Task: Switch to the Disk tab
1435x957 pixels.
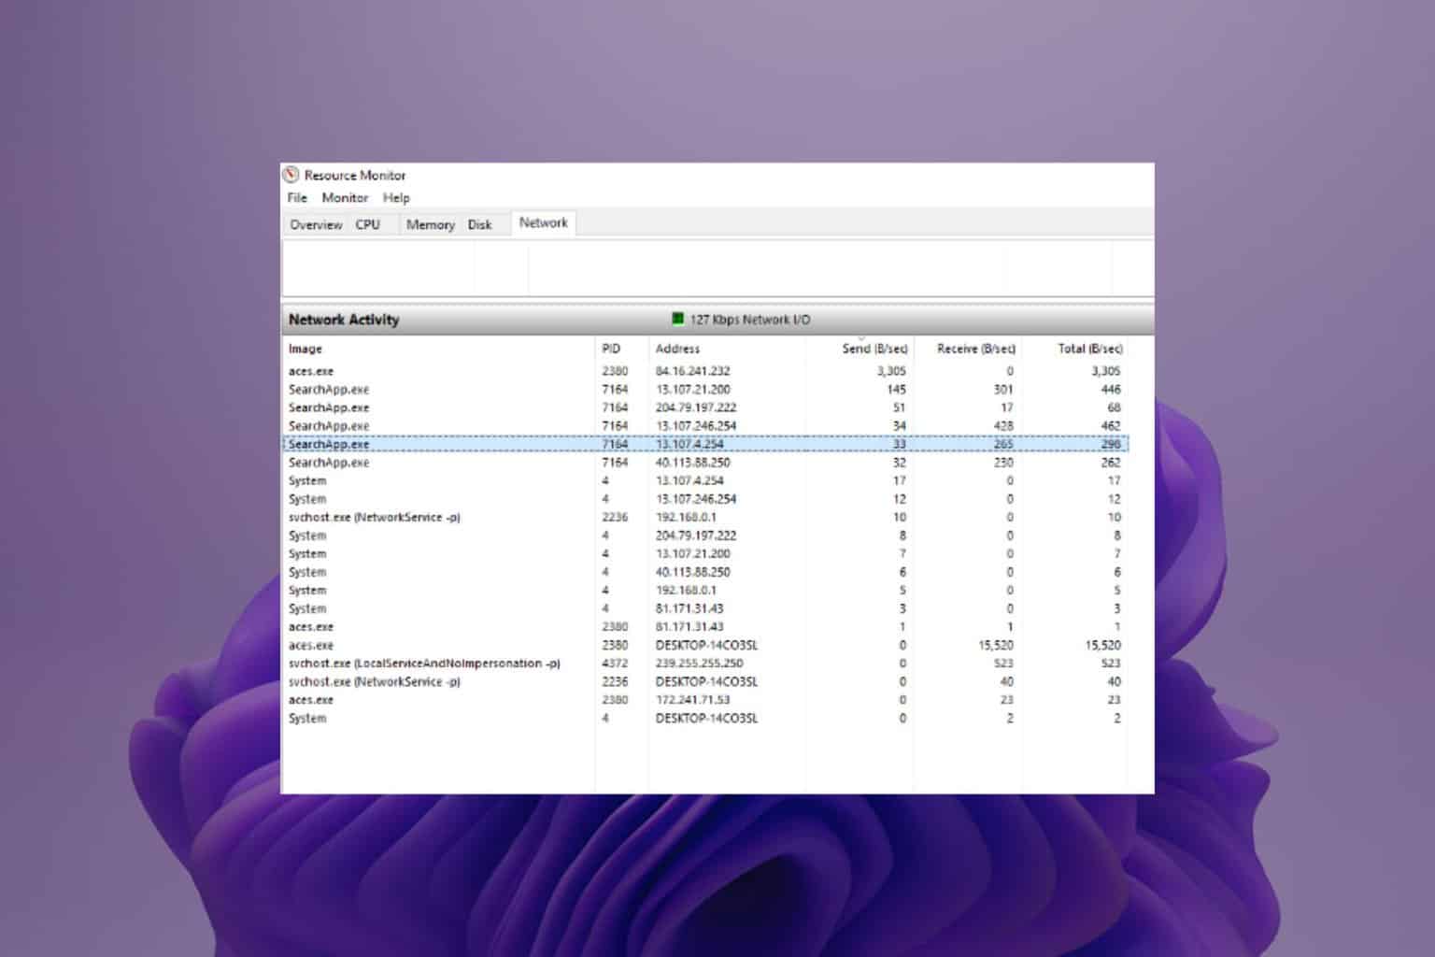Action: [x=480, y=224]
